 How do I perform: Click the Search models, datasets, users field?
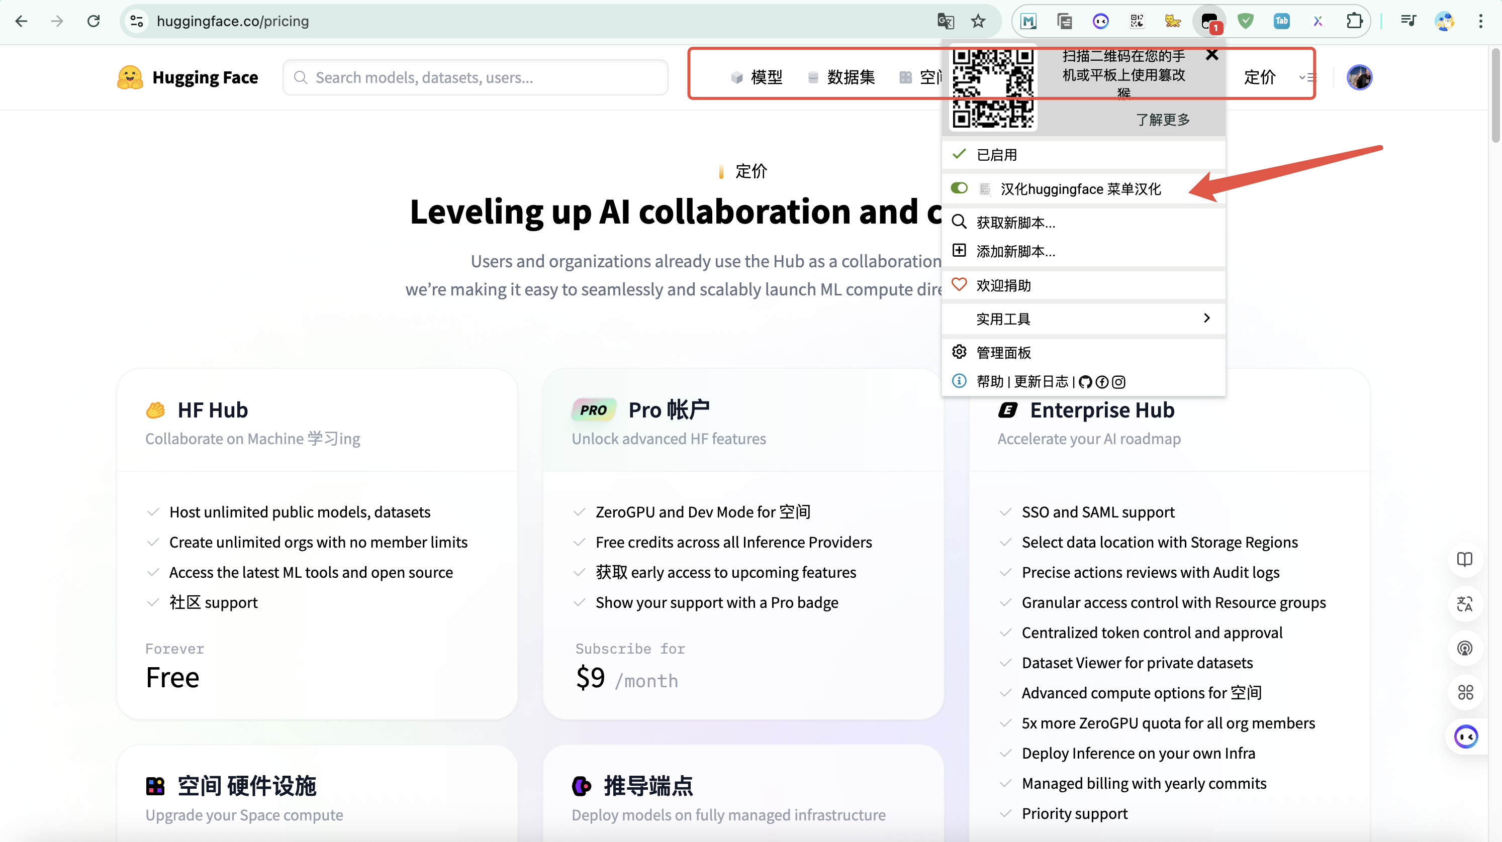[475, 77]
